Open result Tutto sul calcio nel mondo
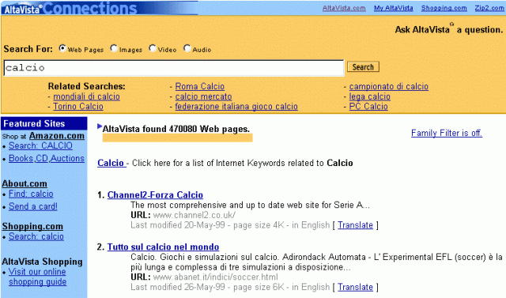The height and width of the screenshot is (298, 506). point(163,247)
